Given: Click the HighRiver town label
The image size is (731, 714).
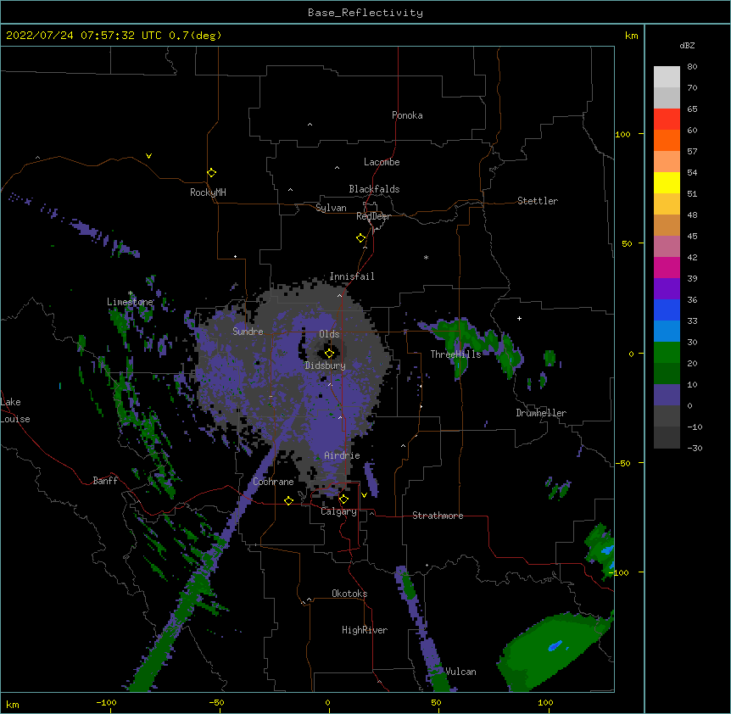Looking at the screenshot, I should point(365,630).
